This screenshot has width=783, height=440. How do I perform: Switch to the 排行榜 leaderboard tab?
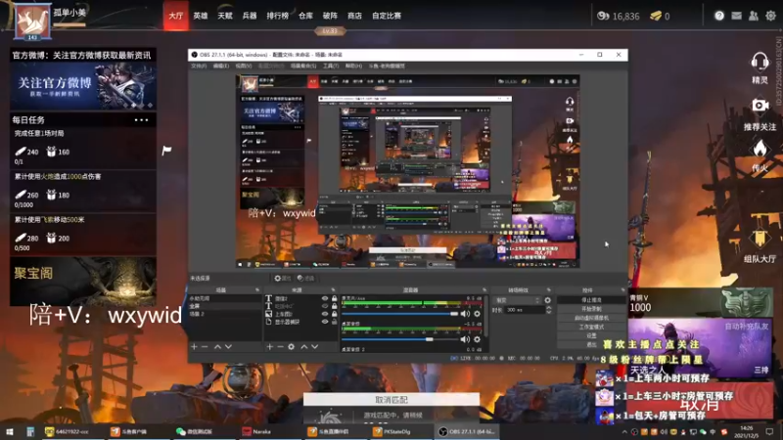coord(278,16)
